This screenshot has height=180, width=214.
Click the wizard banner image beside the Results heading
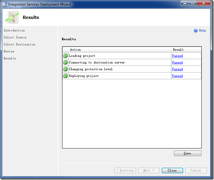(12, 17)
